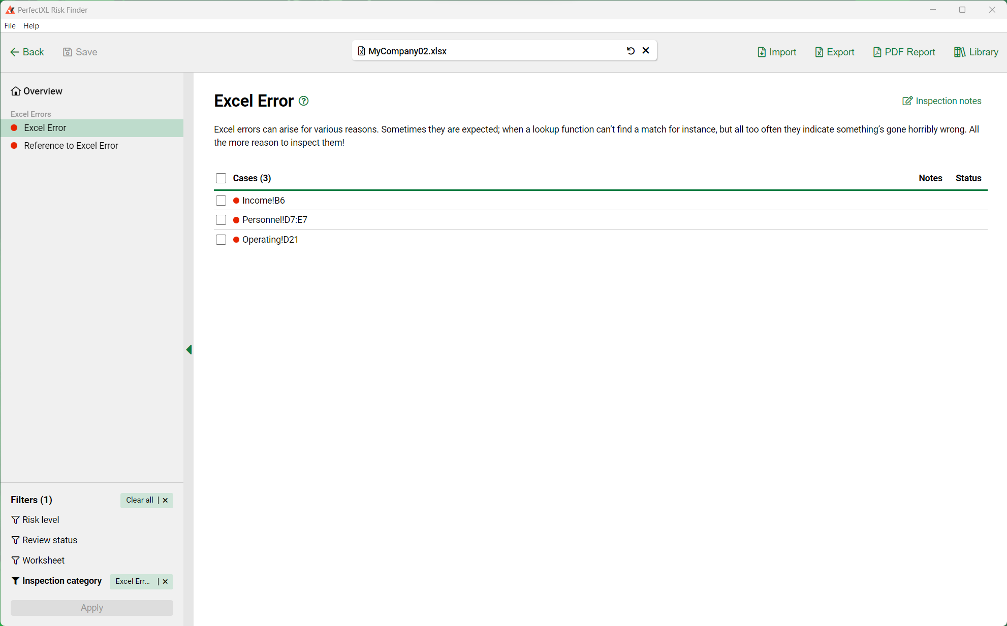
Task: Check the Operating!D21 error case checkbox
Action: [x=221, y=240]
